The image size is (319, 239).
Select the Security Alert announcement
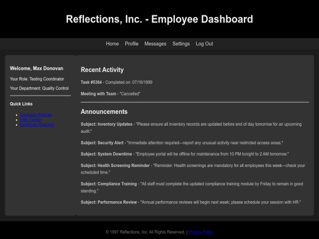pos(182,143)
